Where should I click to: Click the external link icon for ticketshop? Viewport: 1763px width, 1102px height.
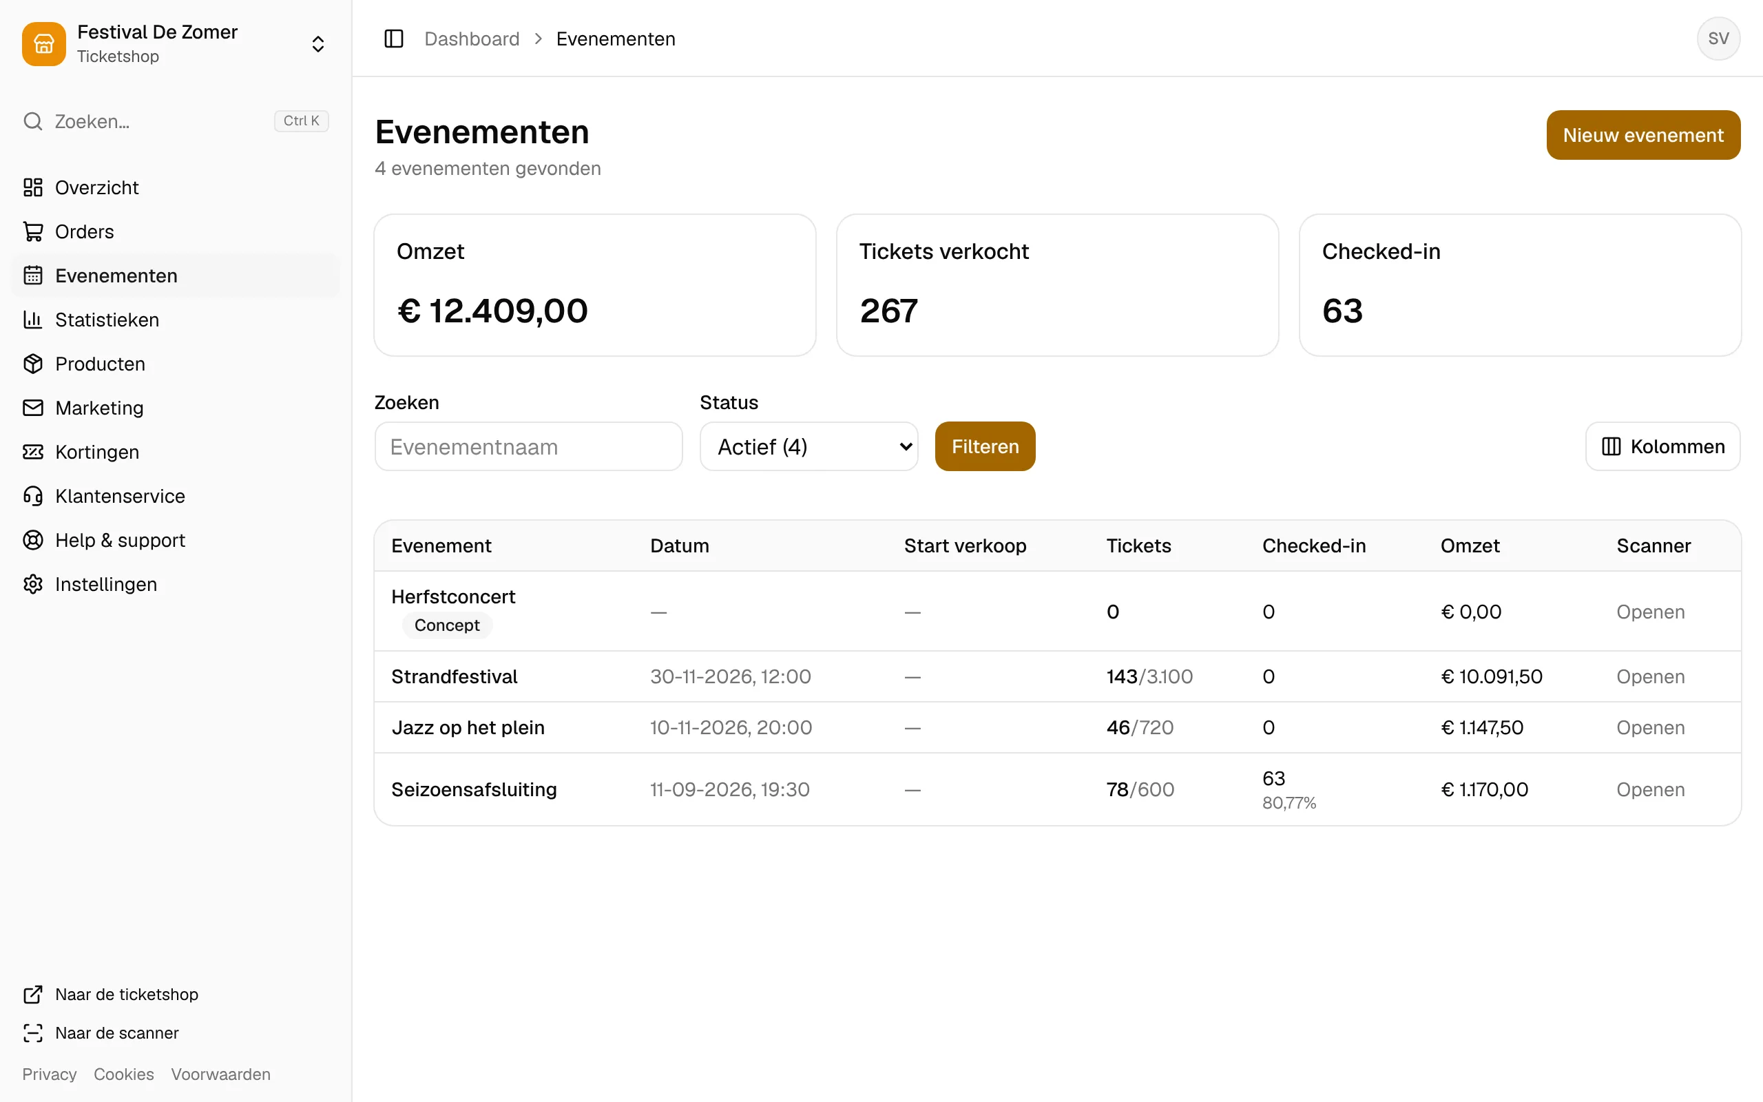tap(33, 994)
